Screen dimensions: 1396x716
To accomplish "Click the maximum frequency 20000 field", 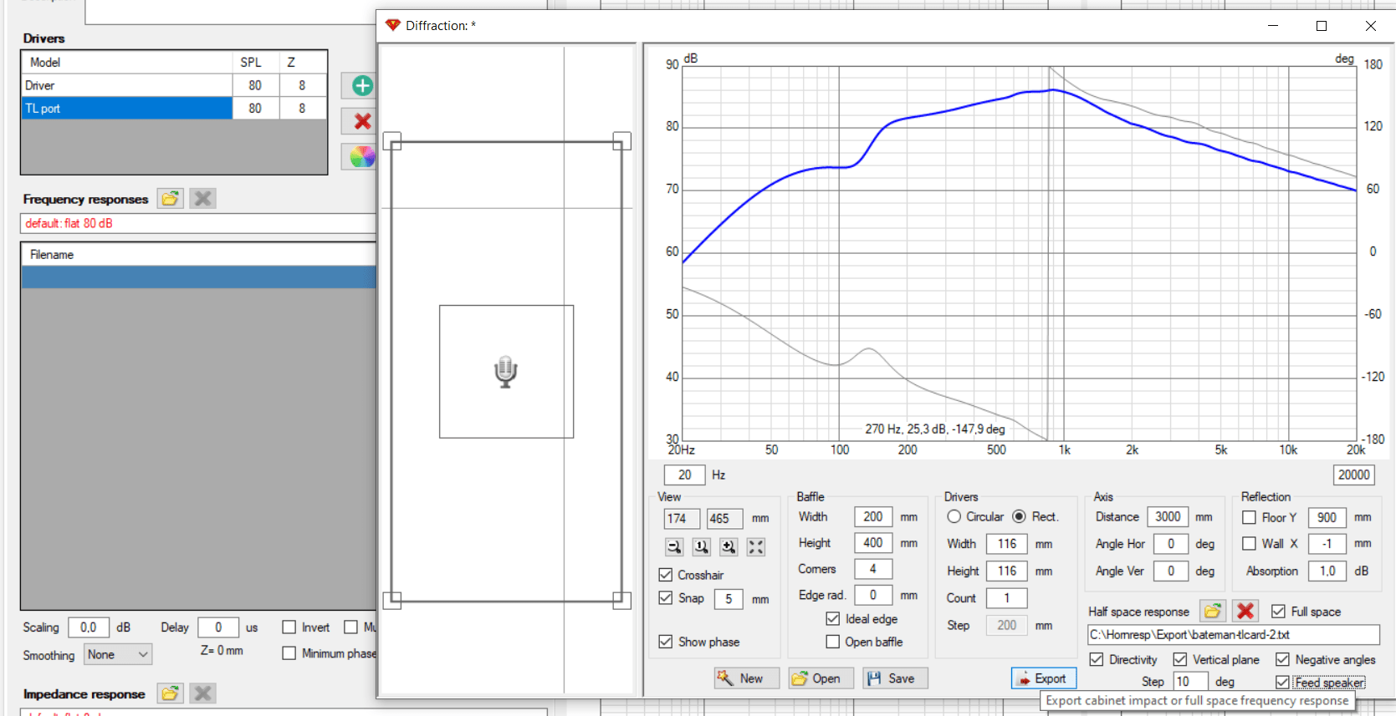I will 1354,475.
